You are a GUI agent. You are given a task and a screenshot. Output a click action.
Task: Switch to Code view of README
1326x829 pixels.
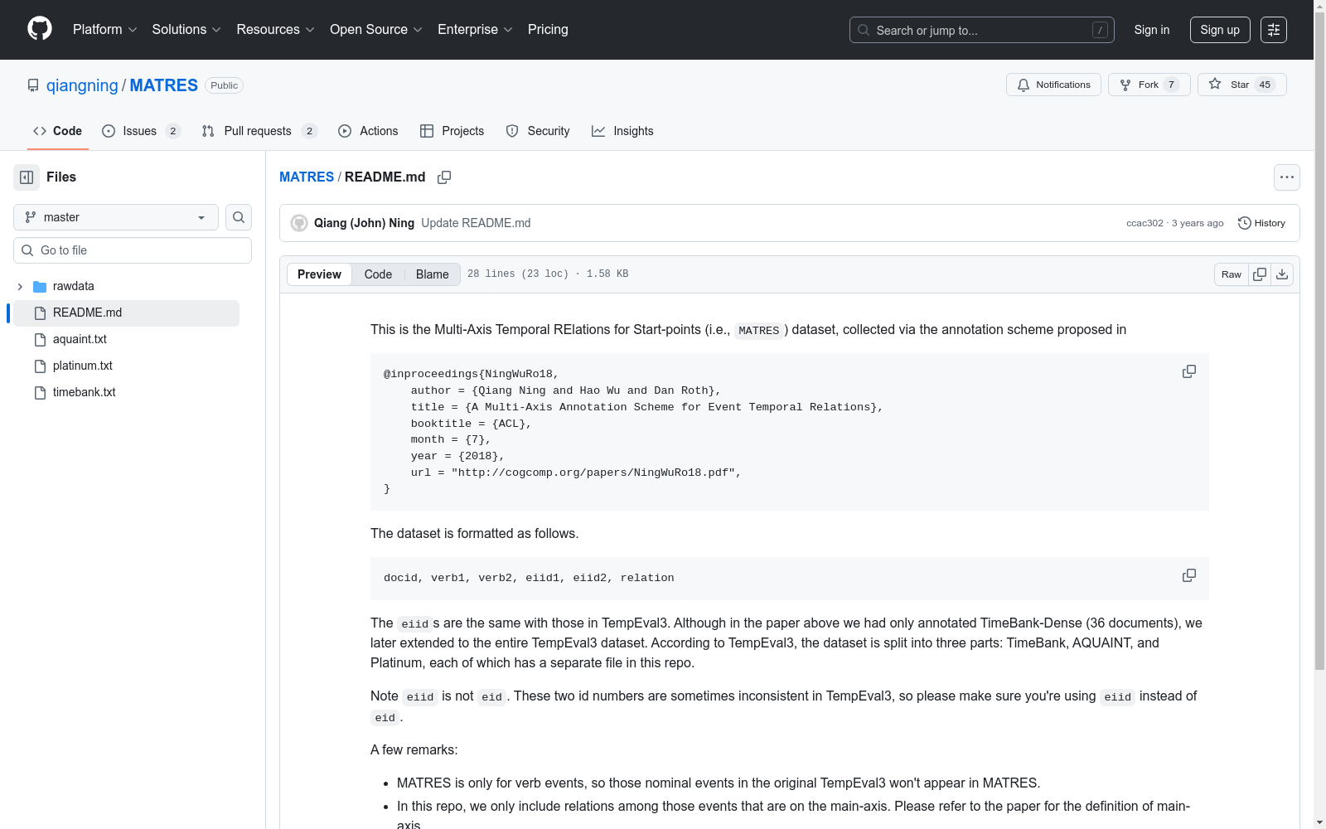378,274
